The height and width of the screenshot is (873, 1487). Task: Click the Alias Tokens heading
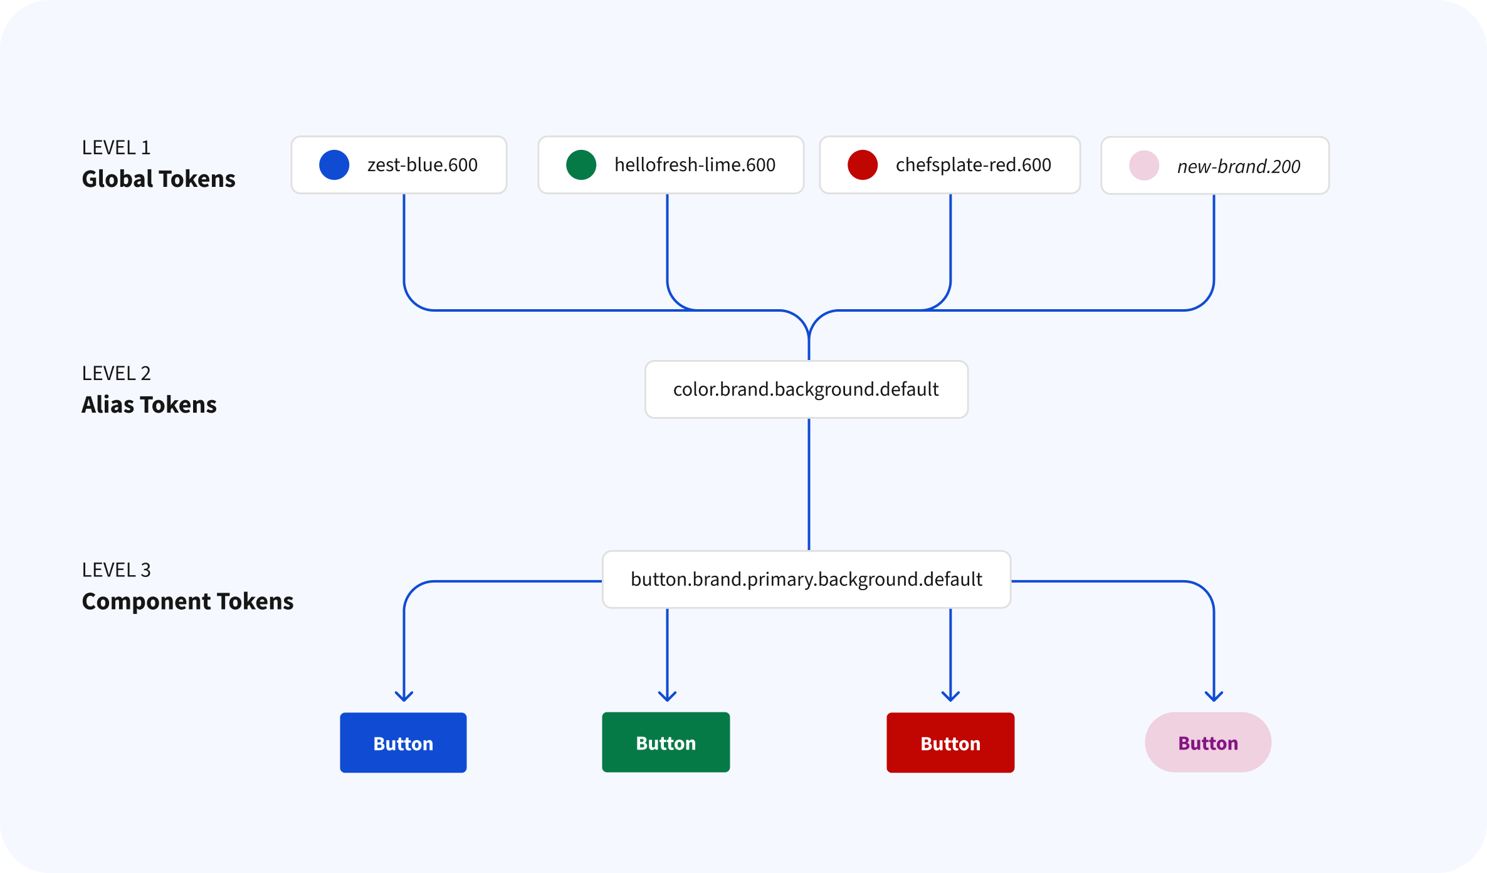click(149, 405)
